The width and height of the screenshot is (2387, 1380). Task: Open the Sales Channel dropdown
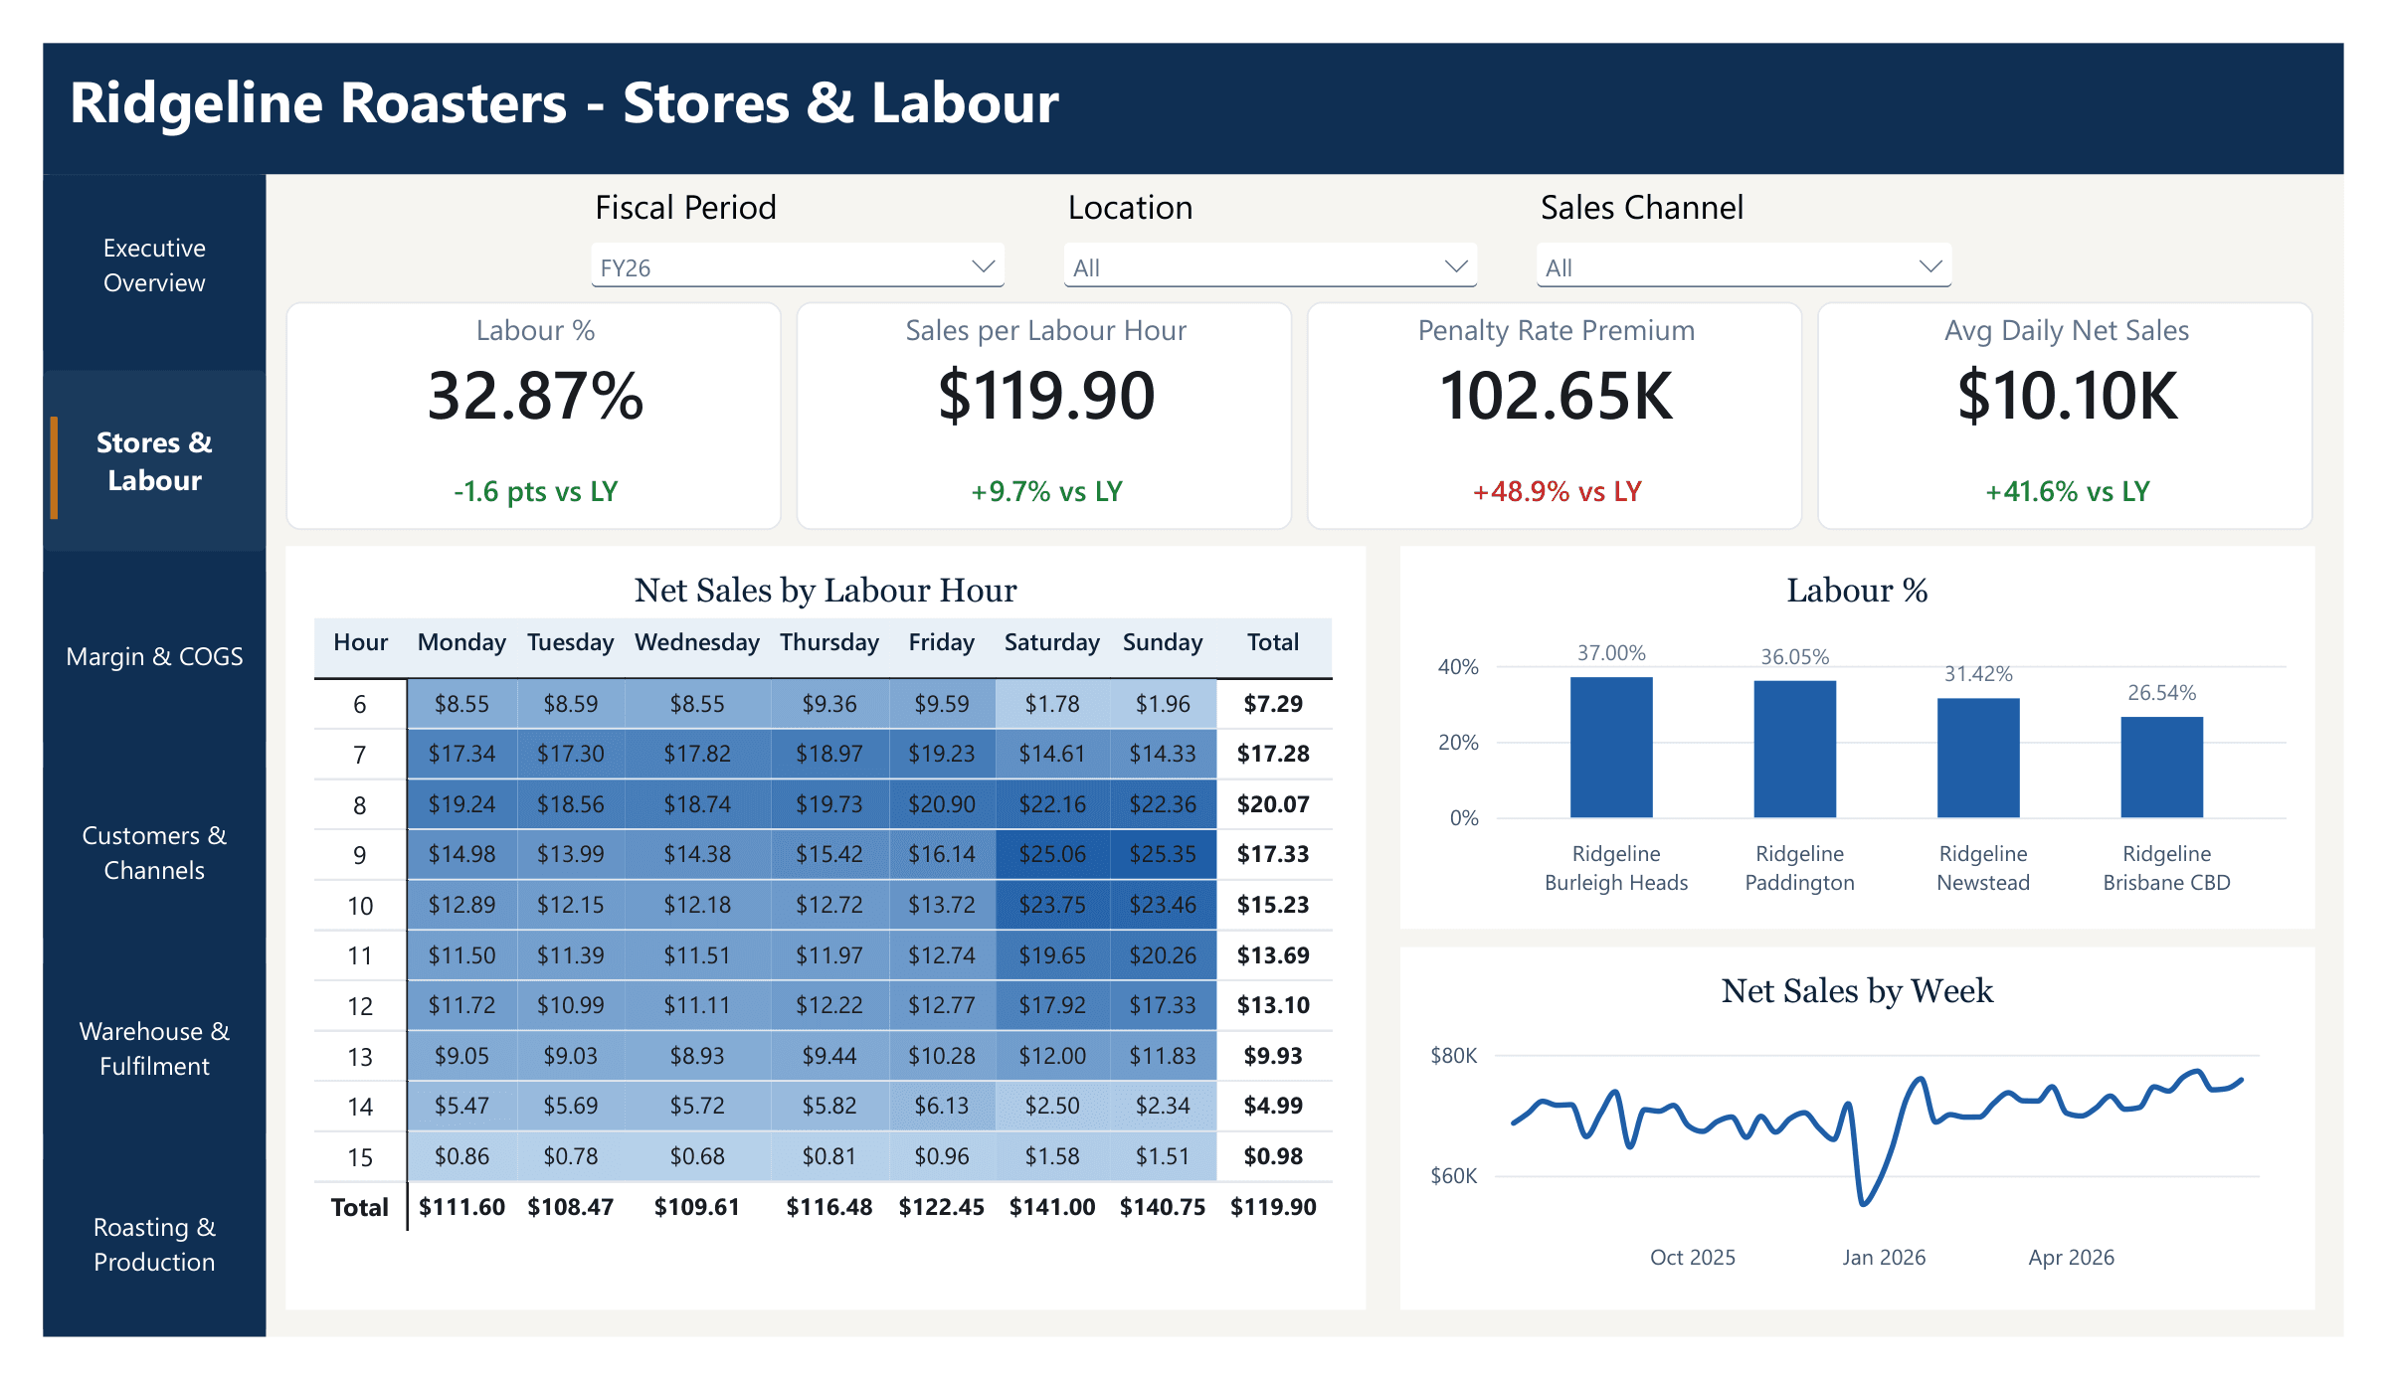click(x=1744, y=266)
